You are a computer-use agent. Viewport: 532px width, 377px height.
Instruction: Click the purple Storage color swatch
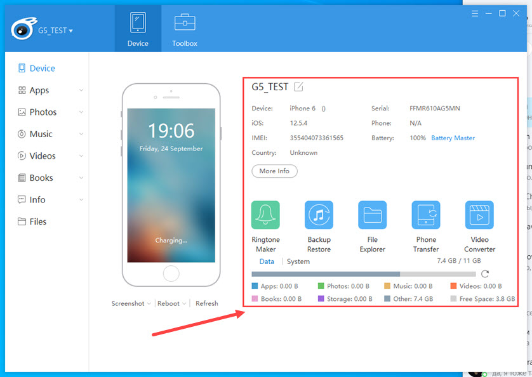coord(321,298)
